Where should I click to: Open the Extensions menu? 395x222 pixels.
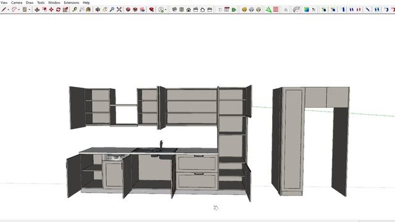[72, 2]
